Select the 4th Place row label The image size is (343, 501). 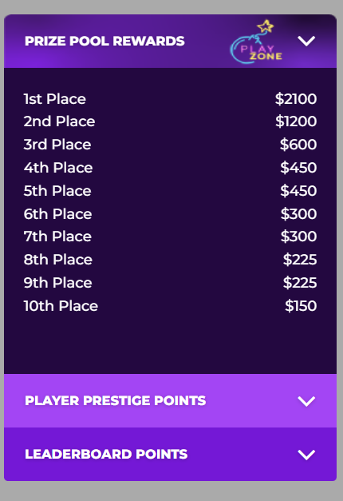click(x=58, y=168)
